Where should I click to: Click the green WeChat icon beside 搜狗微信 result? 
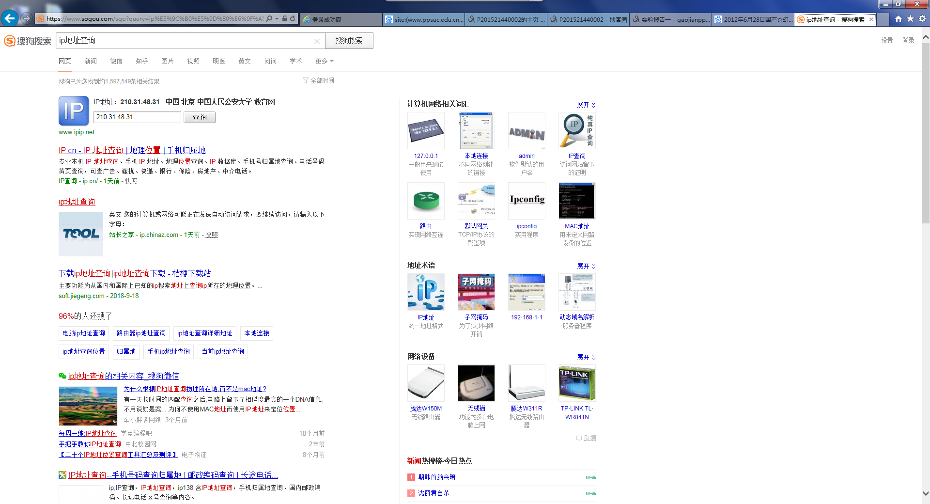(62, 376)
